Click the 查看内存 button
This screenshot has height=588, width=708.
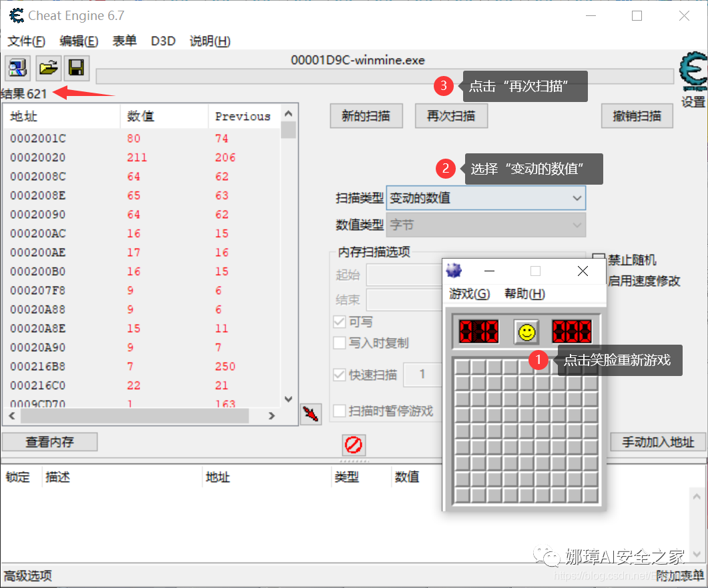coord(49,442)
